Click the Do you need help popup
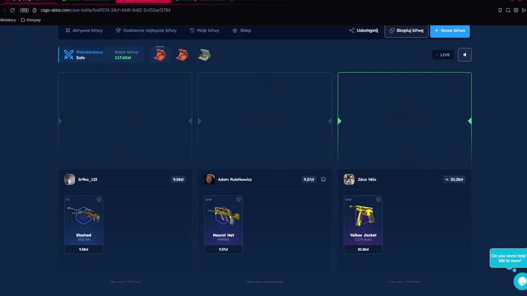 (509, 258)
